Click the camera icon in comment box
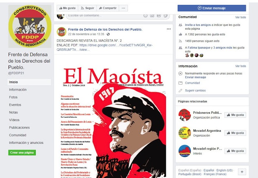The width and height of the screenshot is (258, 178). tap(152, 15)
